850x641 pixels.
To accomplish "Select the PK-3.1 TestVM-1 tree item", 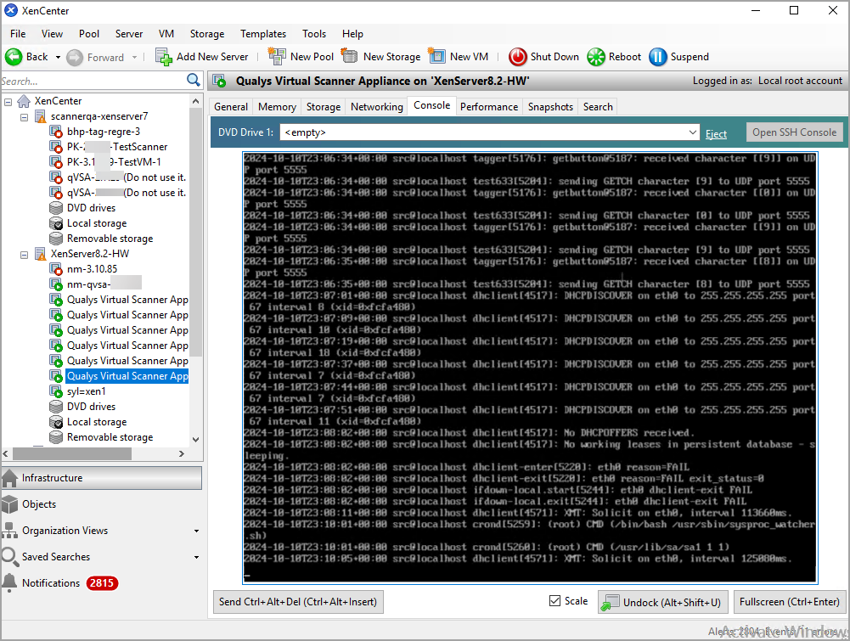I will 113,162.
